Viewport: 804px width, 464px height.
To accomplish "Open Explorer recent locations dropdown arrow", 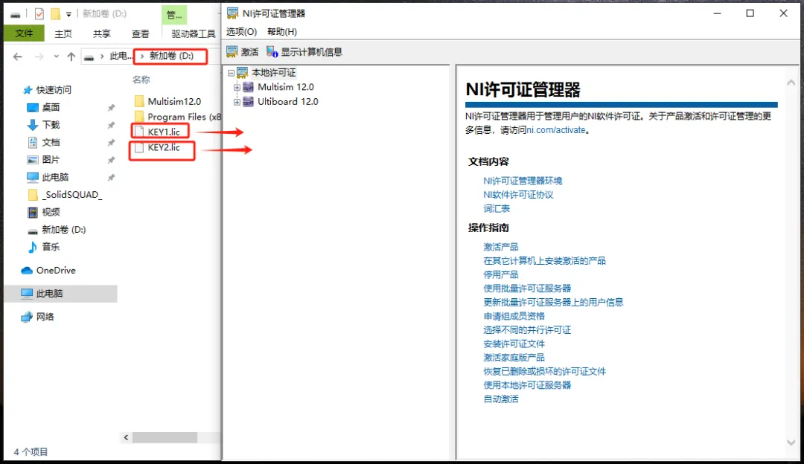I will (x=56, y=57).
